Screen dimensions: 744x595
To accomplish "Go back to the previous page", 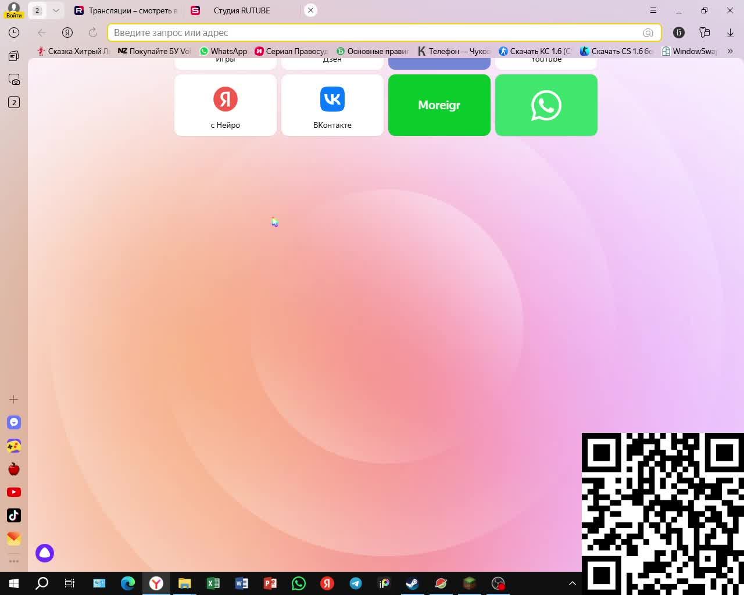I will (x=42, y=33).
